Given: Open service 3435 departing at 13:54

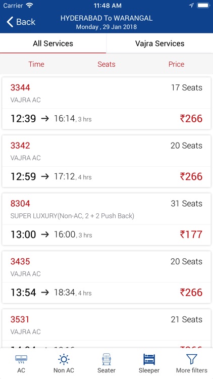Looking at the screenshot, I should click(x=107, y=277).
